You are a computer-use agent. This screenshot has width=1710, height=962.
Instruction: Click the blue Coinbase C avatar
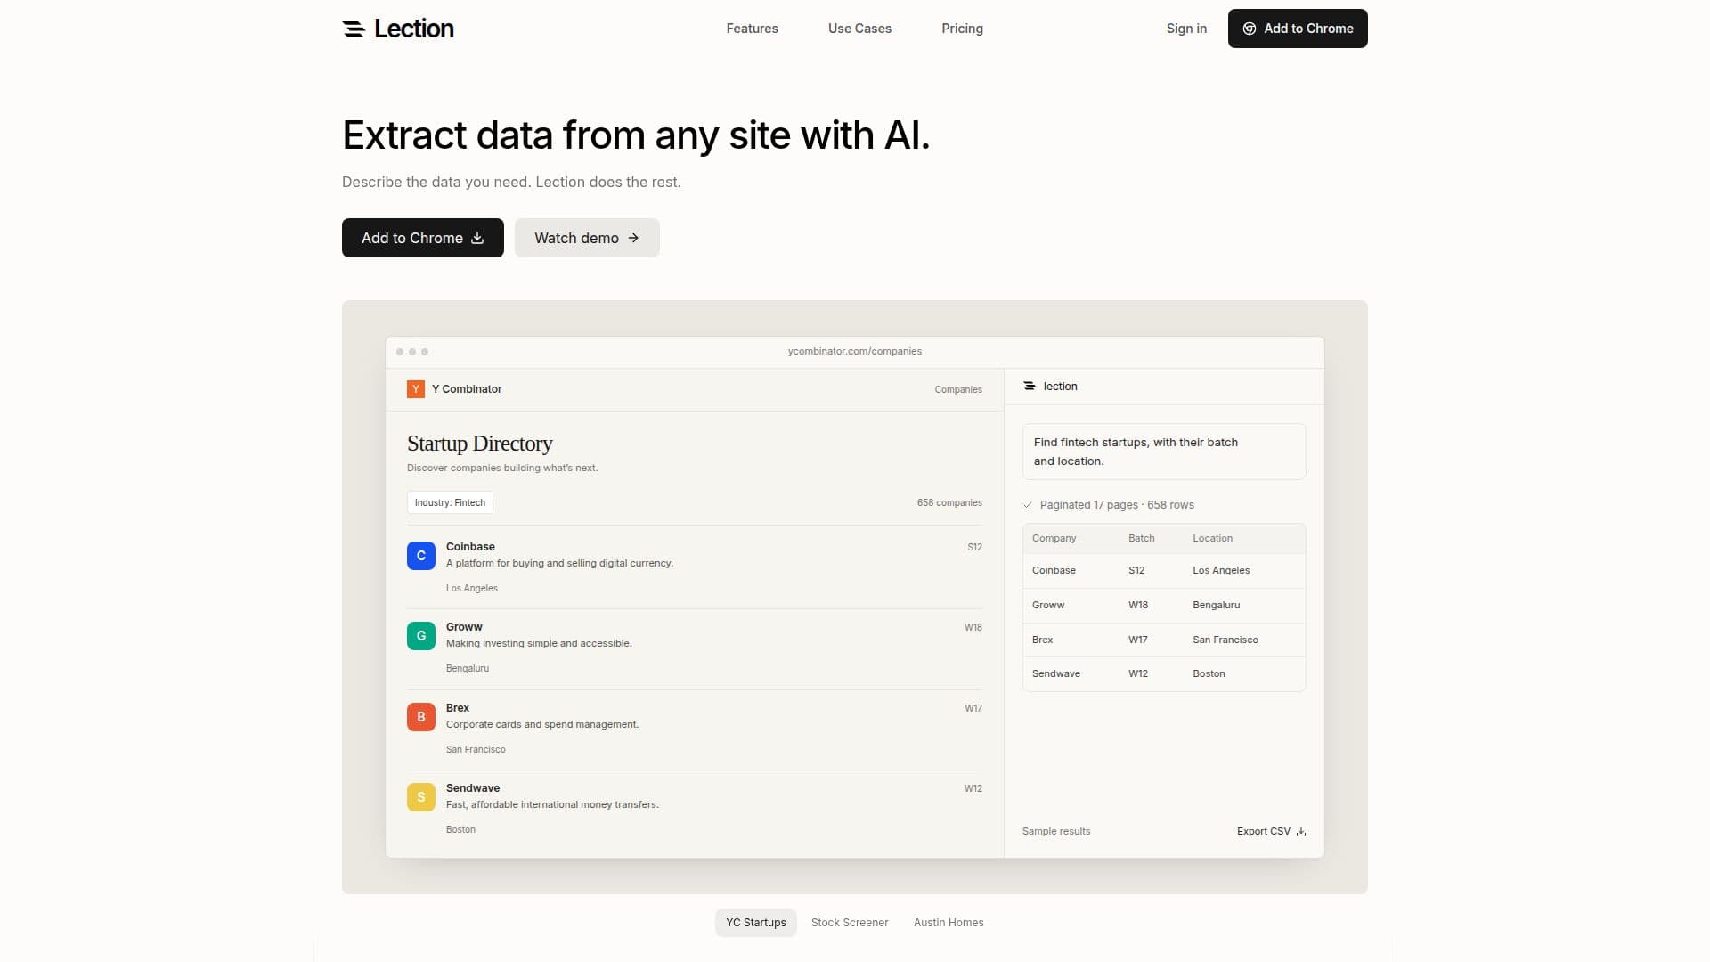[421, 556]
